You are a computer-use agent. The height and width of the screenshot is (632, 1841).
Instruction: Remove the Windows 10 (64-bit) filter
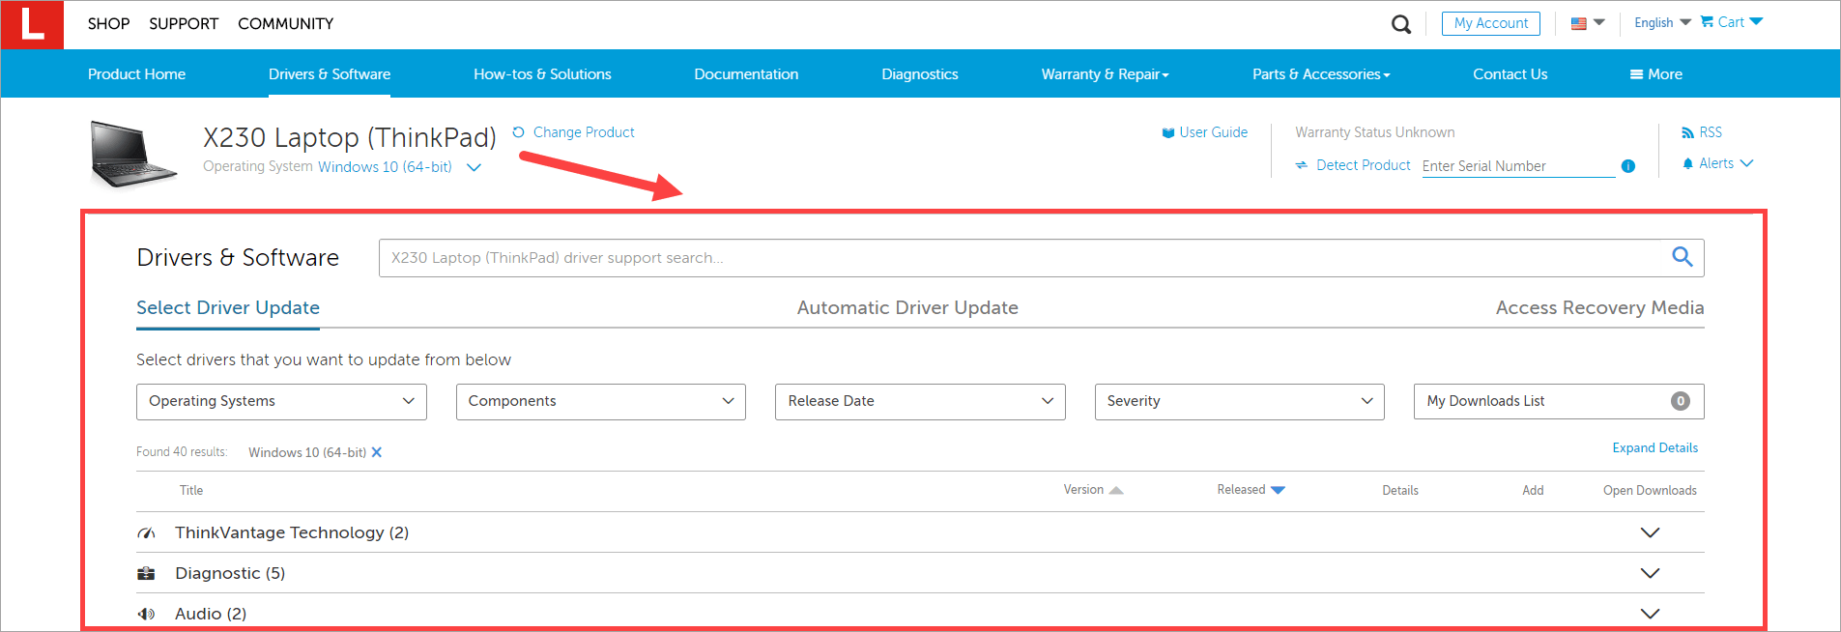tap(377, 452)
